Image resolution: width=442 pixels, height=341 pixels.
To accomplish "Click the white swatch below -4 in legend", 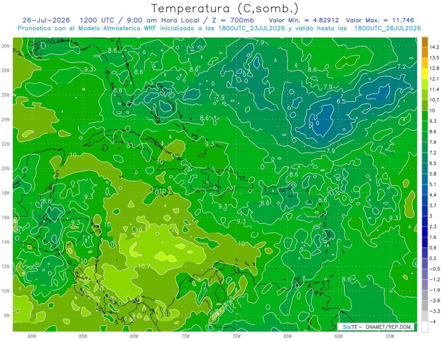I will click(x=425, y=327).
